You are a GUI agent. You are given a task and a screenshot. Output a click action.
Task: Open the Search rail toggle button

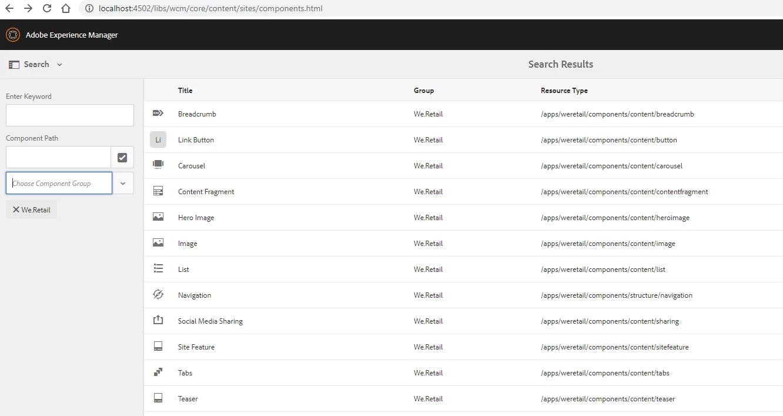(x=35, y=64)
